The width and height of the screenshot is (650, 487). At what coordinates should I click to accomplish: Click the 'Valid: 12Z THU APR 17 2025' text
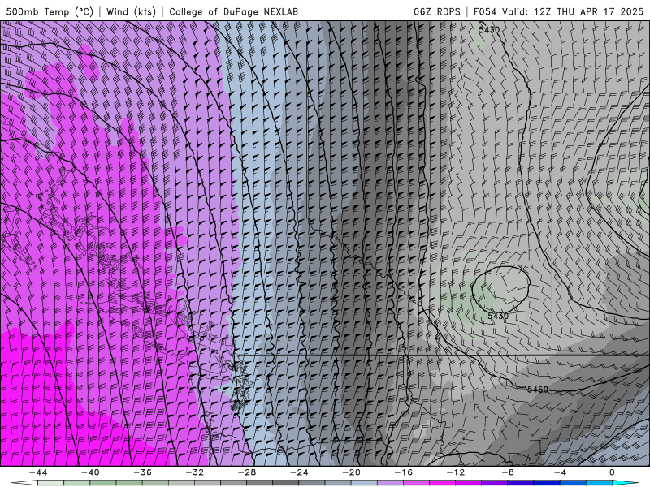[x=573, y=11]
